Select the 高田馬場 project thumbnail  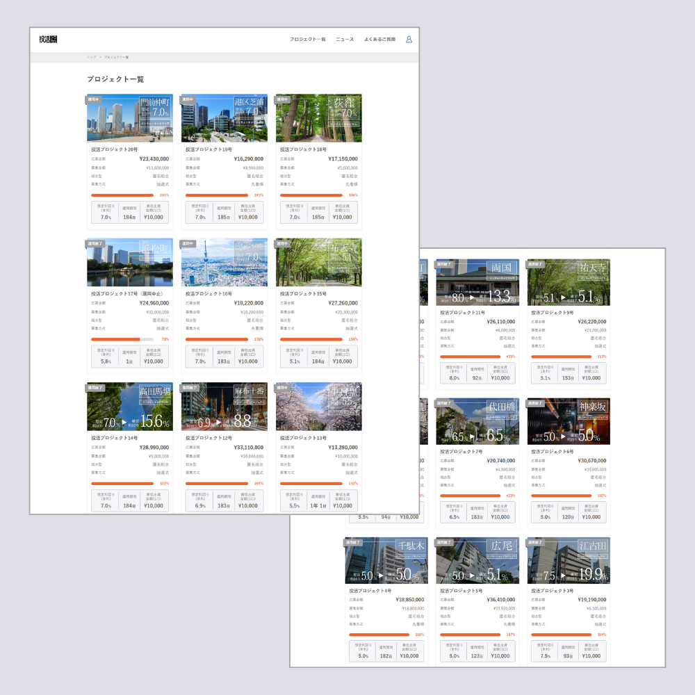point(129,407)
